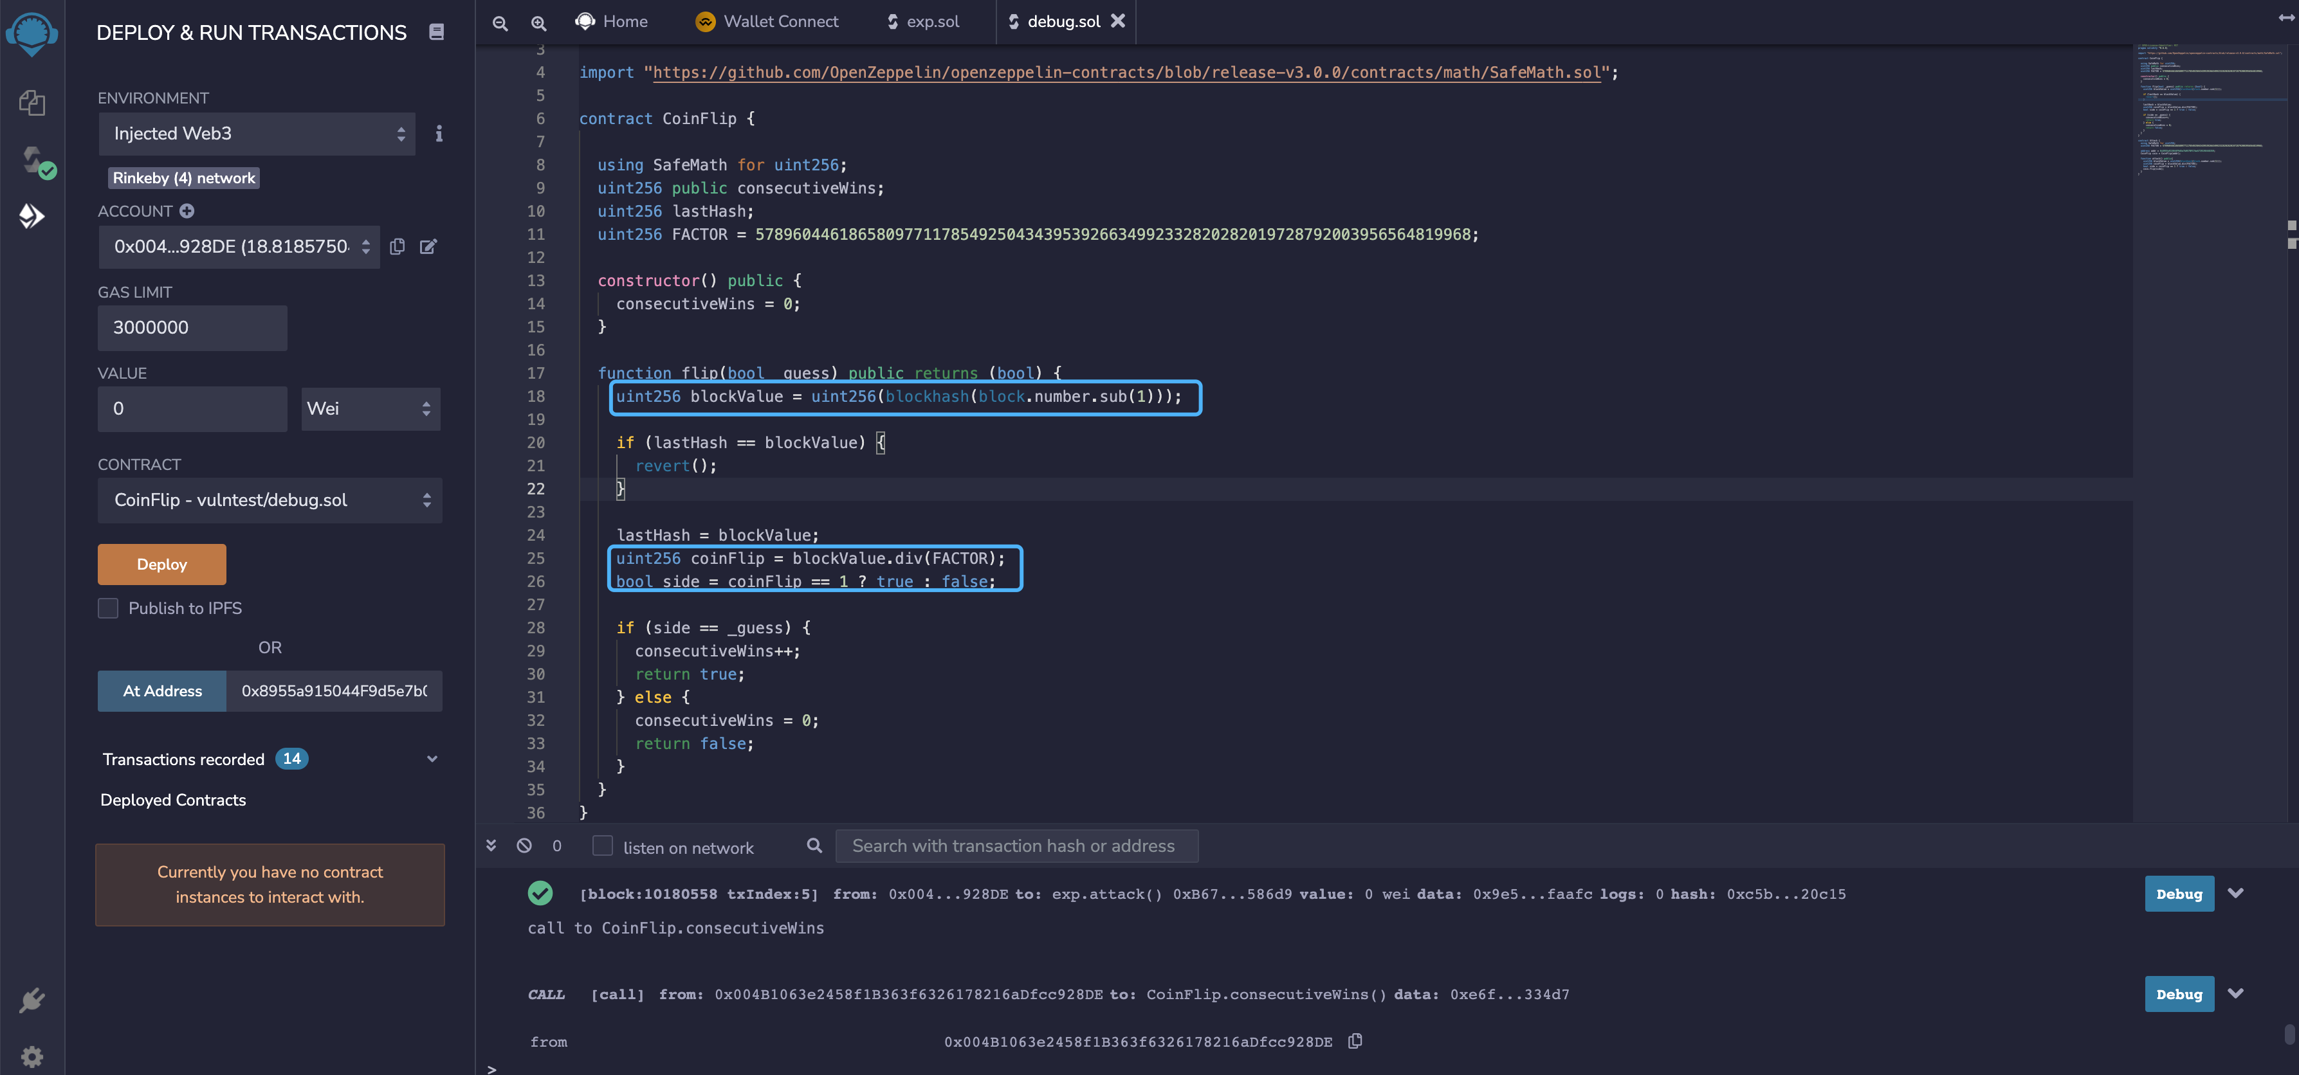Viewport: 2299px width, 1075px height.
Task: Open the Deploy & run transactions icon
Action: (x=32, y=216)
